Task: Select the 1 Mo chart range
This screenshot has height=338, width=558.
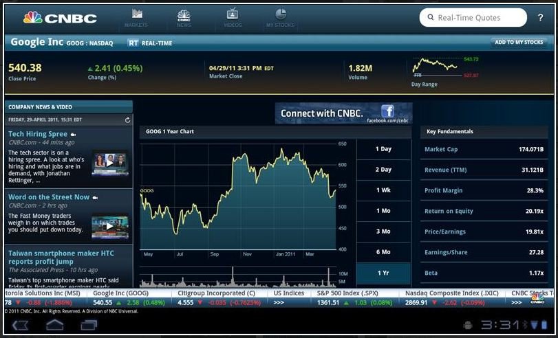Action: [x=383, y=211]
